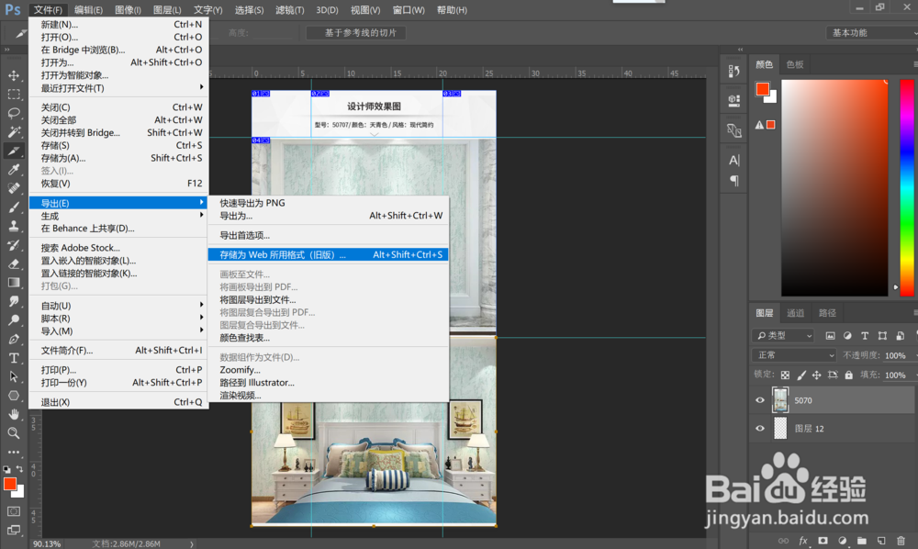Expand the 自动(U) submenu

[x=118, y=306]
